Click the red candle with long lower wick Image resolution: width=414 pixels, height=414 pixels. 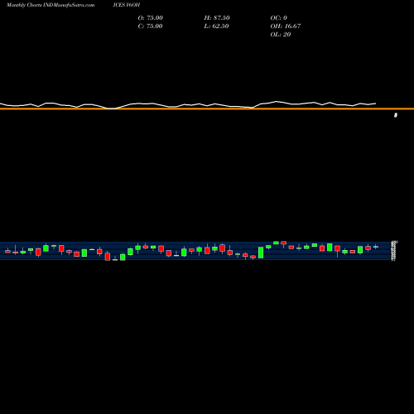[337, 250]
